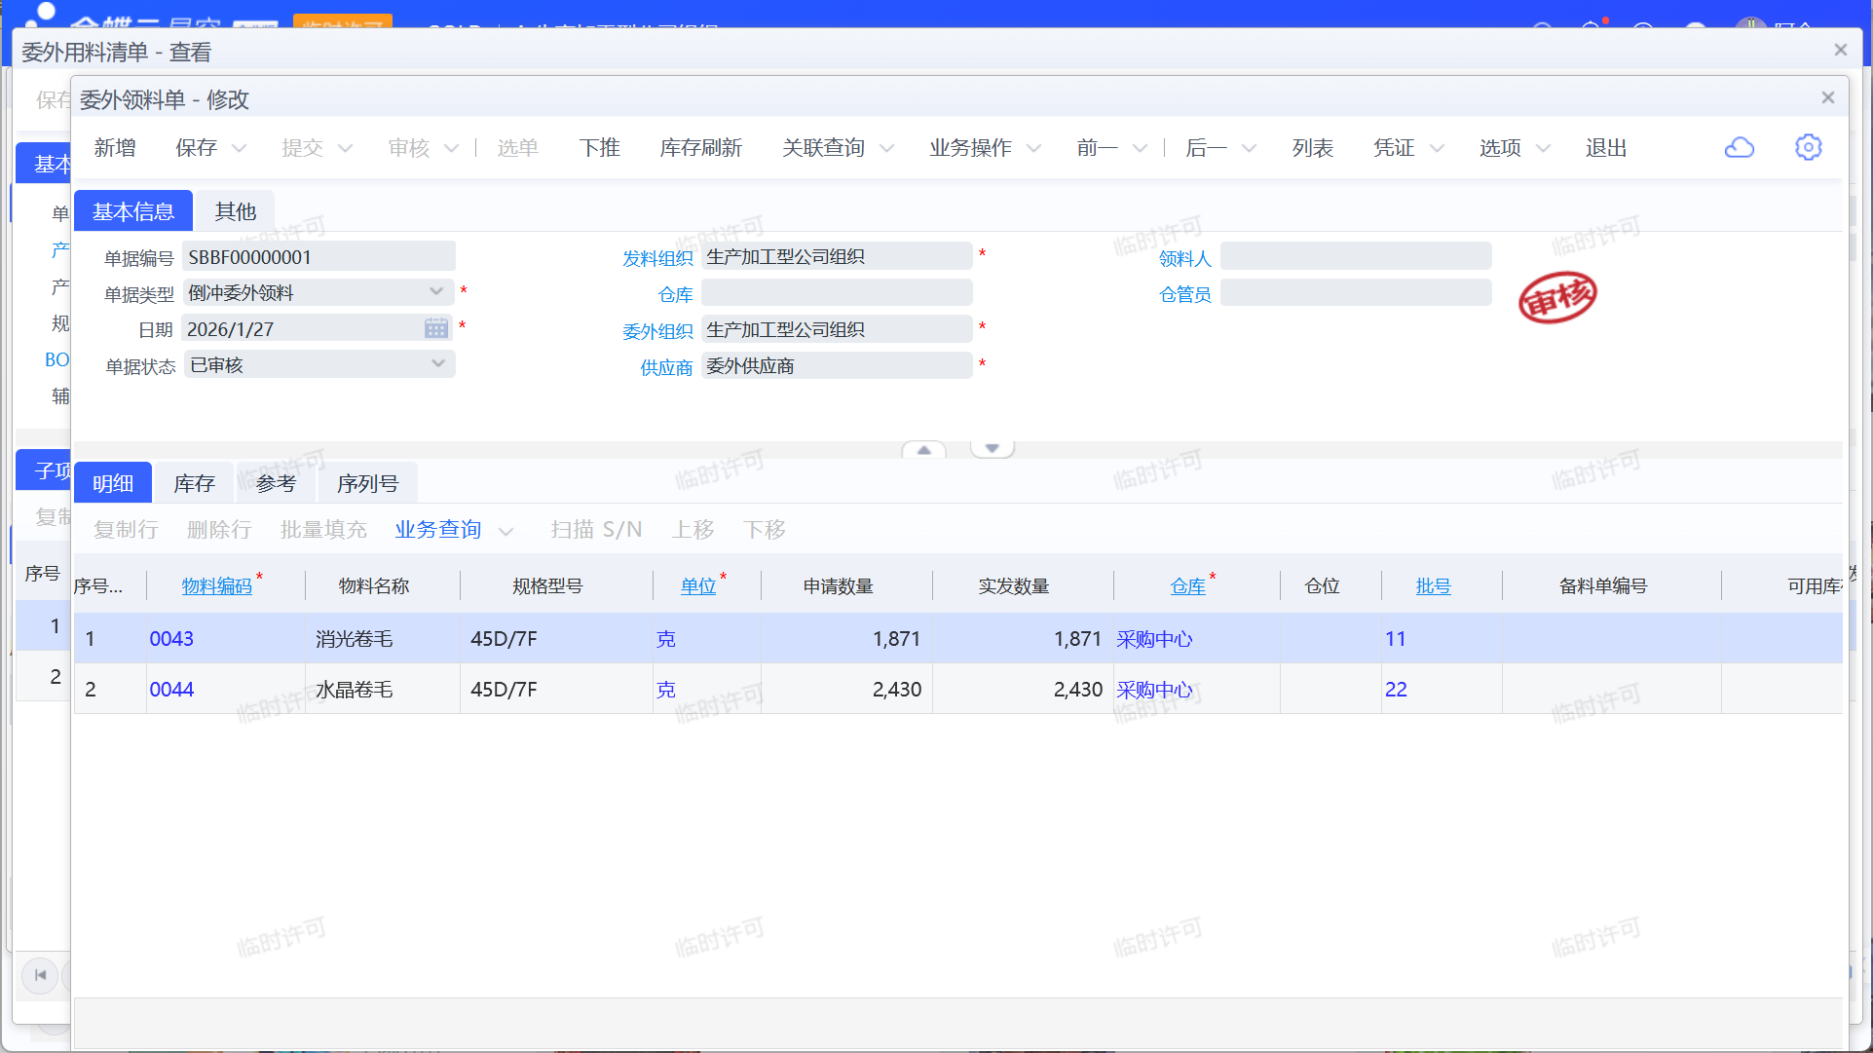Image resolution: width=1873 pixels, height=1053 pixels.
Task: Click the expand-down arrow on panel divider
Action: pos(992,449)
